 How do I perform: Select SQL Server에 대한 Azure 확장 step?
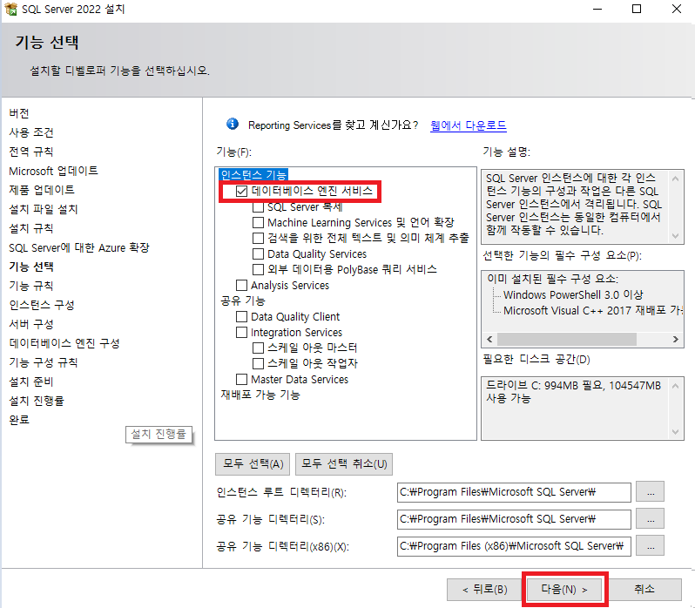[x=79, y=247]
